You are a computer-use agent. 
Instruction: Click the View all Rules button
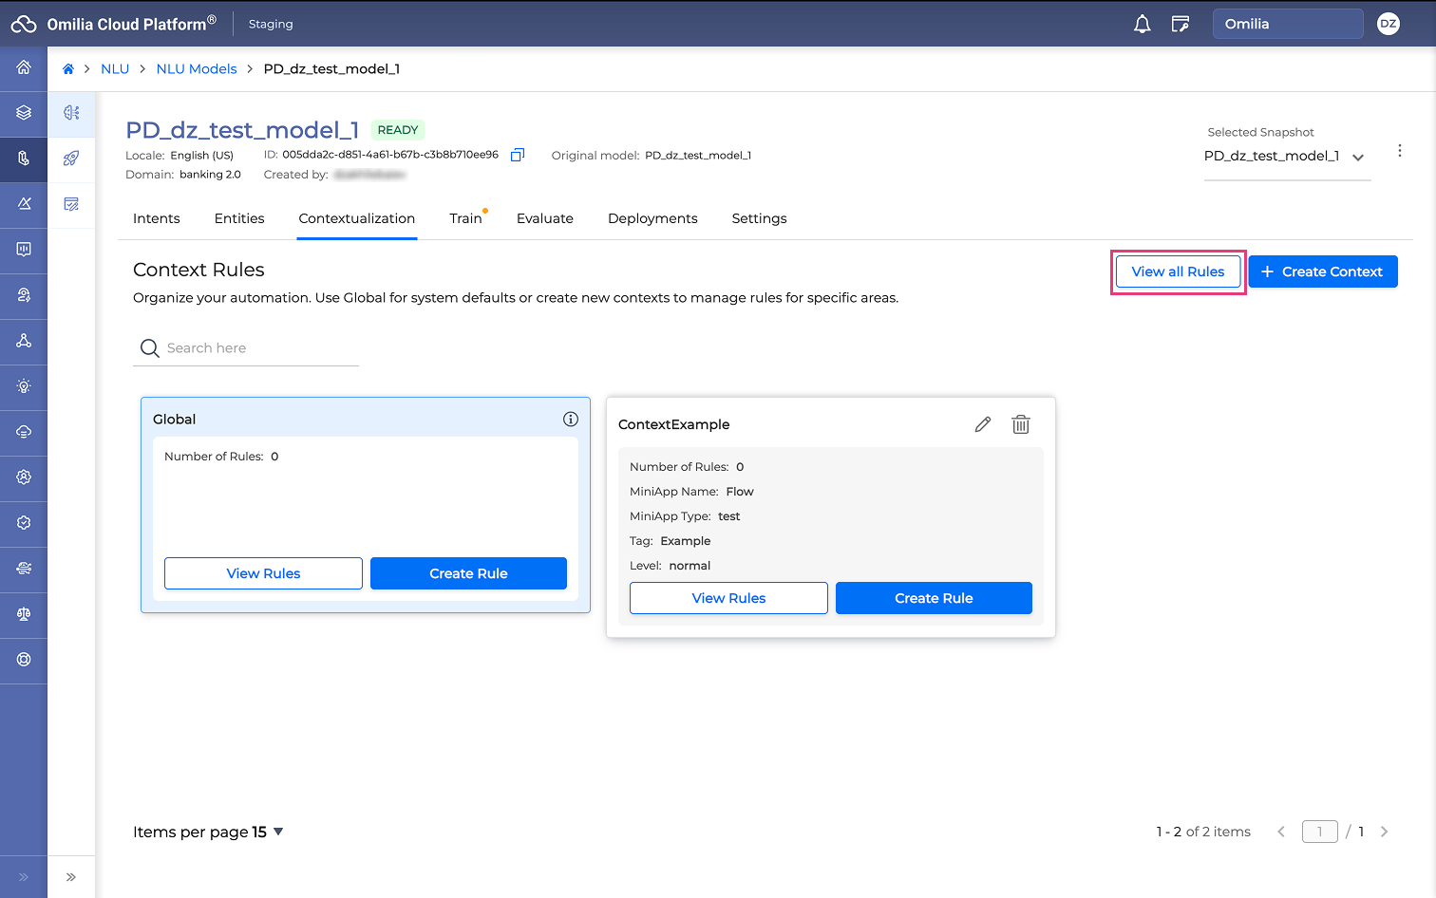[x=1177, y=271]
